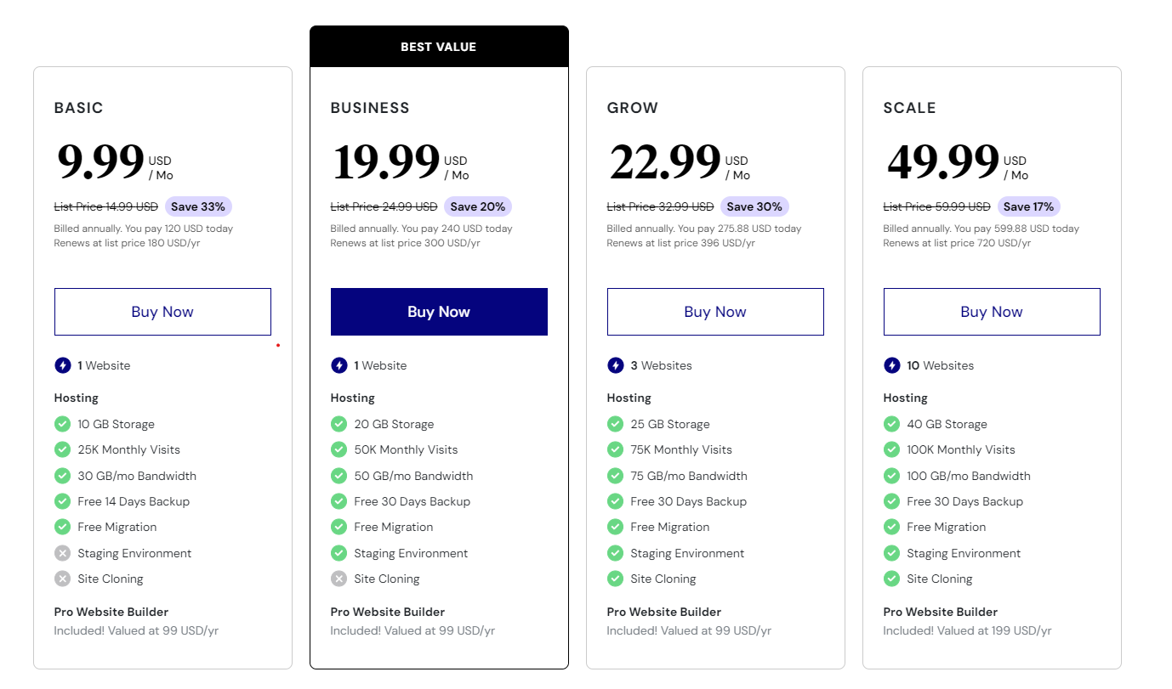The height and width of the screenshot is (689, 1172).
Task: Buy the Basic plan now
Action: (x=162, y=312)
